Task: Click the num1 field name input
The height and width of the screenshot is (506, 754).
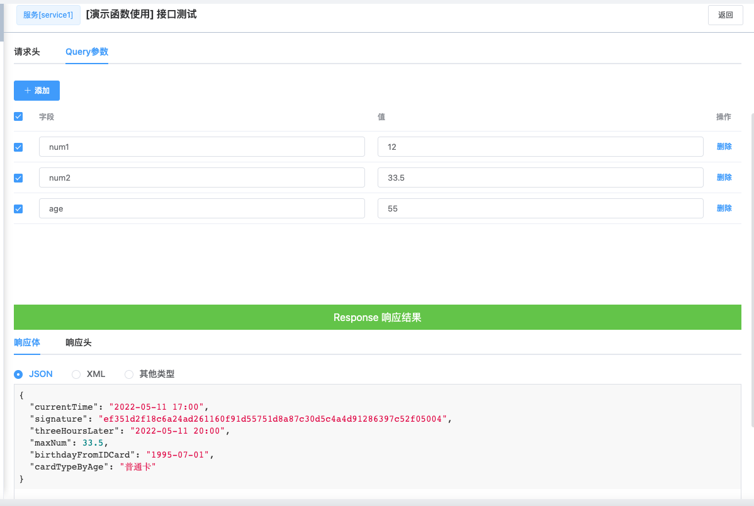Action: (x=202, y=147)
